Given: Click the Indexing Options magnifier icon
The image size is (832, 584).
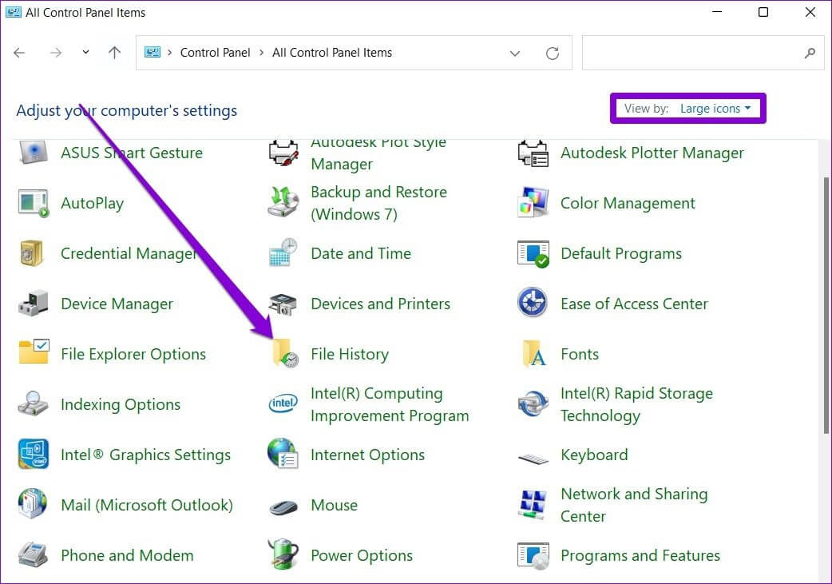Looking at the screenshot, I should pos(33,403).
